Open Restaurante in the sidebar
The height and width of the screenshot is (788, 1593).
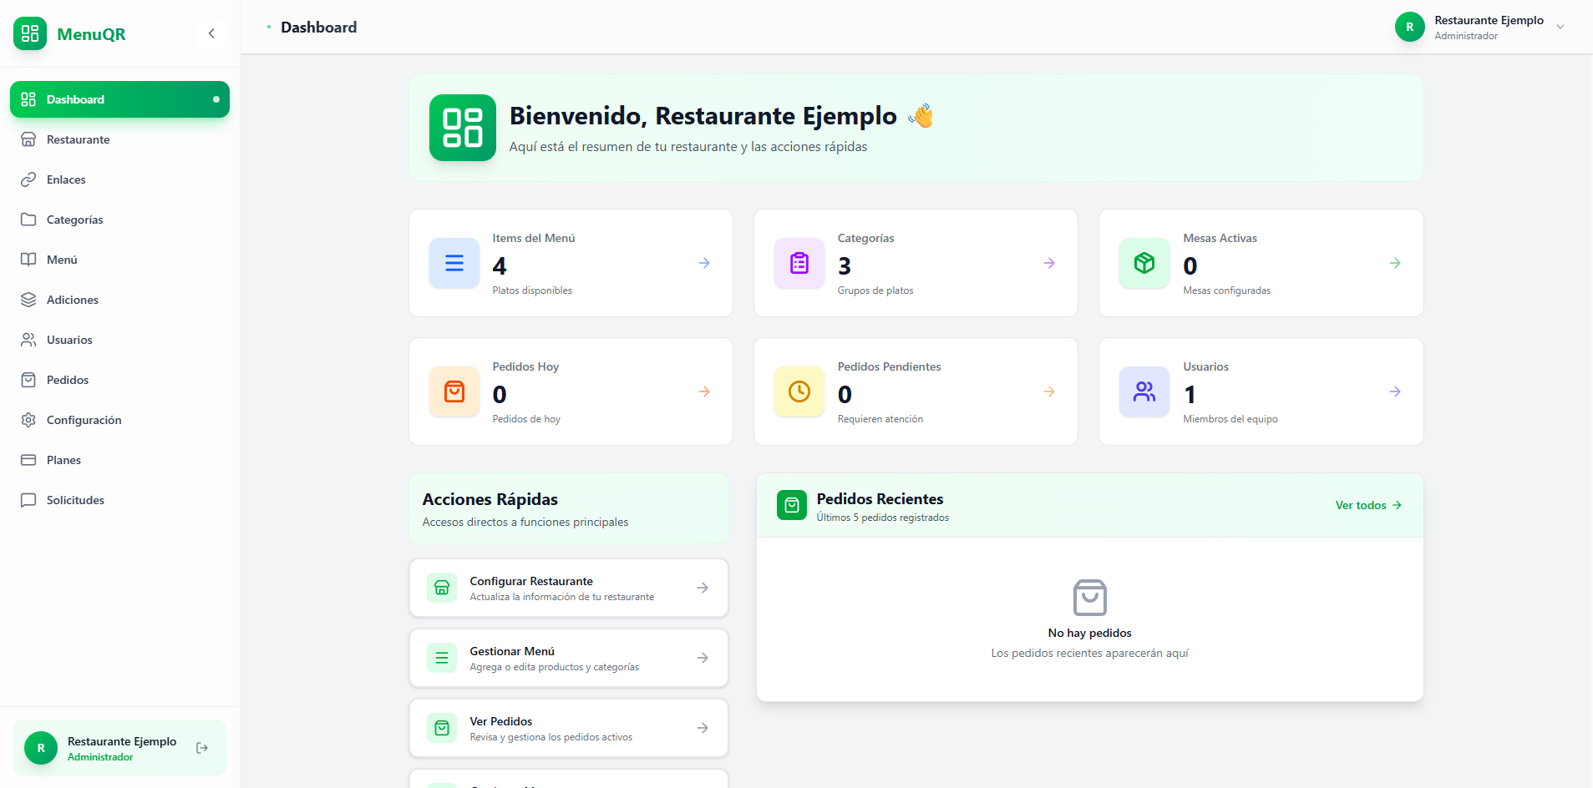(78, 139)
